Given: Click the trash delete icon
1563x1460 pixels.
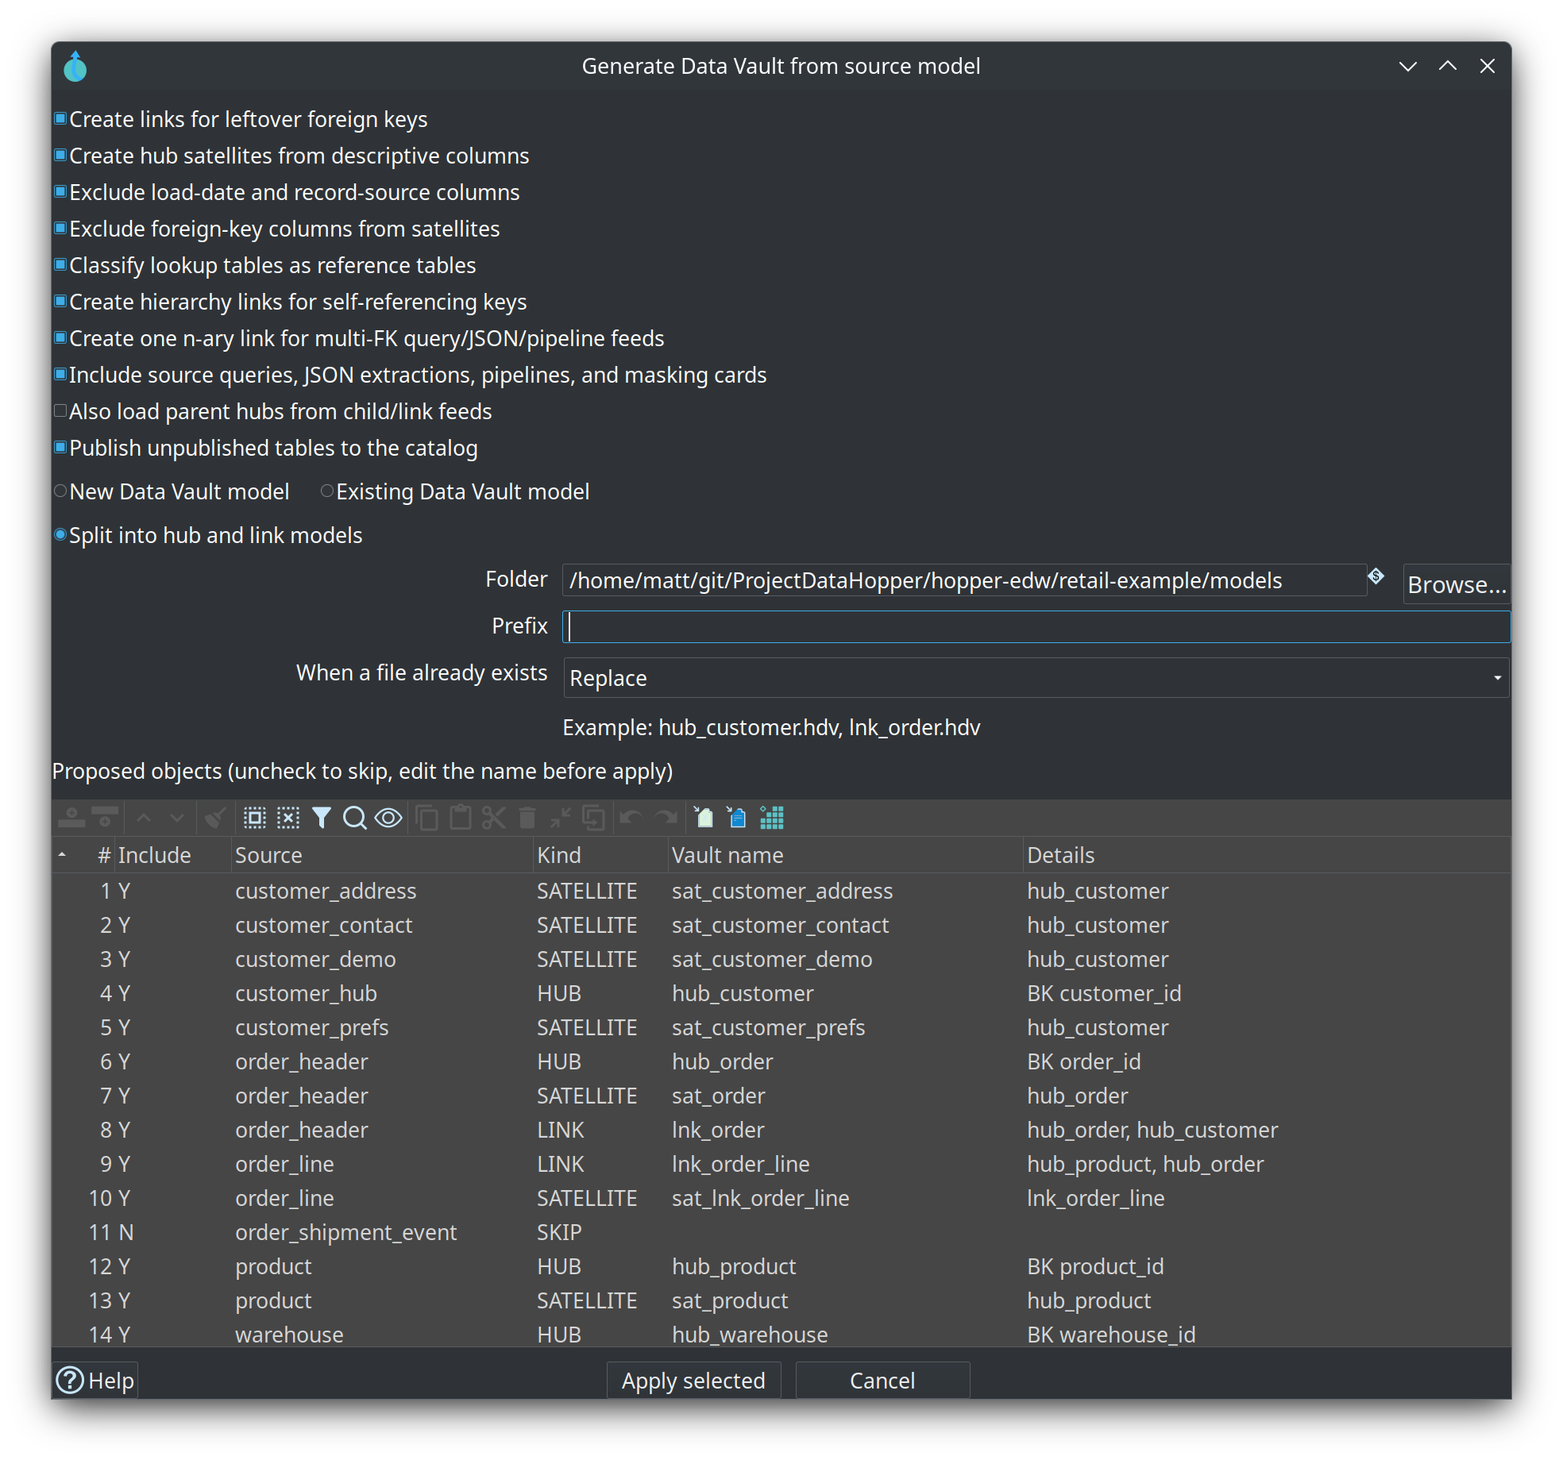Looking at the screenshot, I should [527, 818].
